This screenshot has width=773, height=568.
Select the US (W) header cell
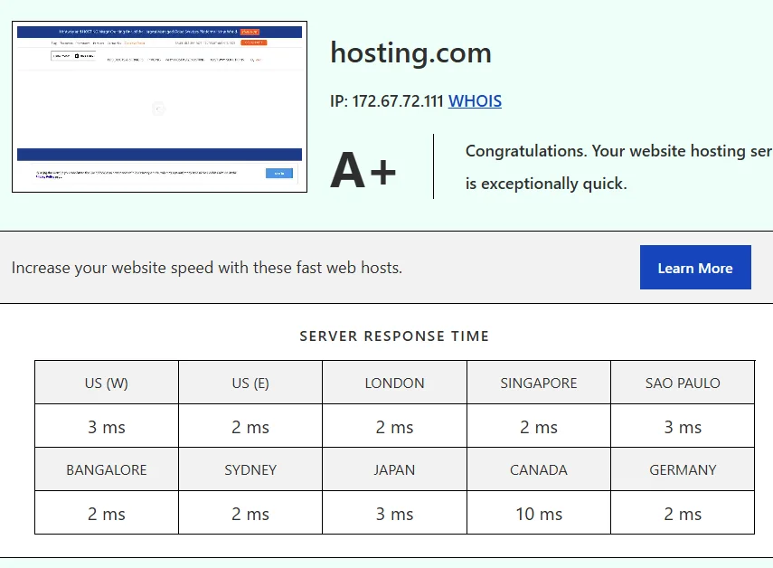(107, 383)
